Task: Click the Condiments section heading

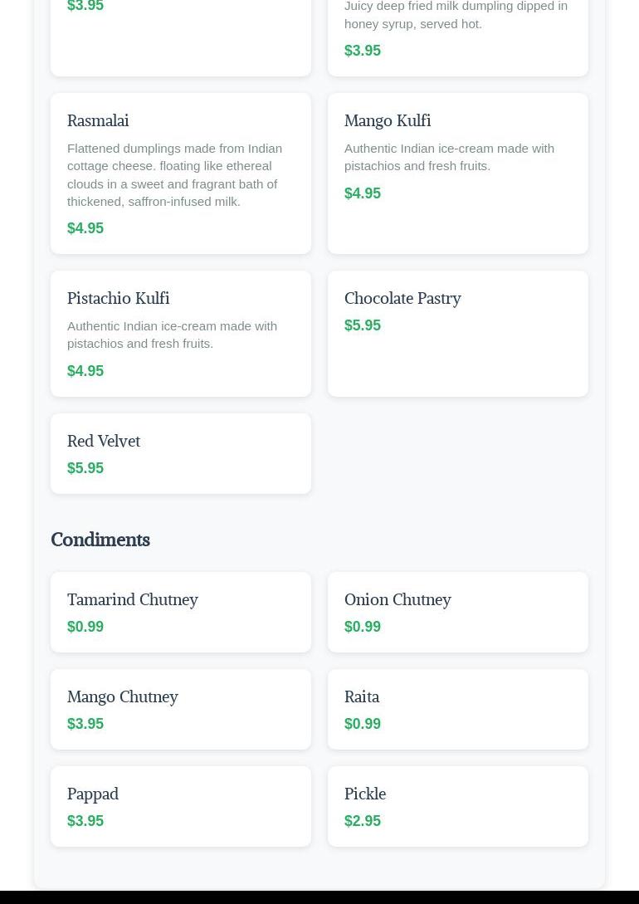Action: pyautogui.click(x=100, y=540)
